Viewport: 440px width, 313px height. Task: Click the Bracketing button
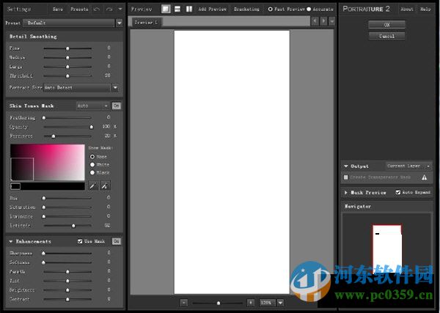[246, 10]
